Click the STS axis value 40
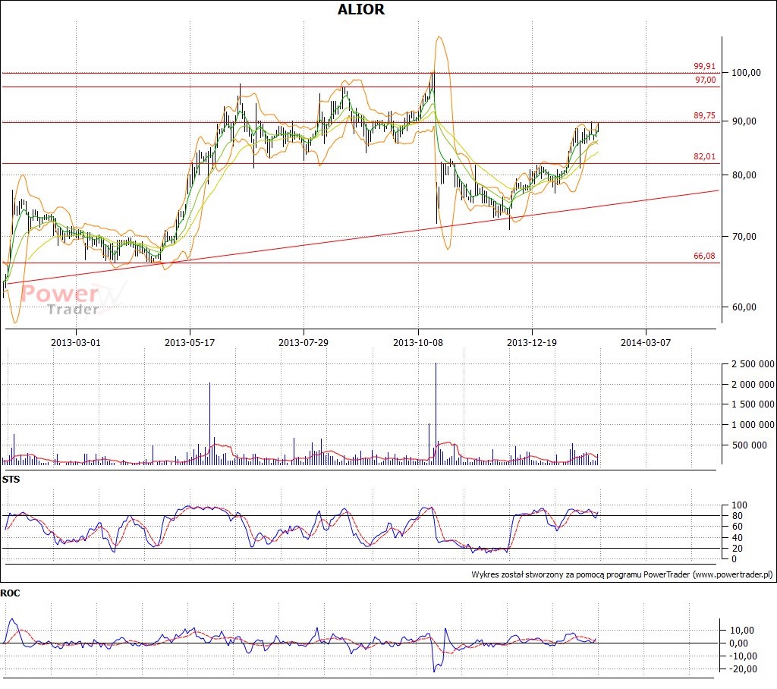This screenshot has height=689, width=777. (737, 537)
